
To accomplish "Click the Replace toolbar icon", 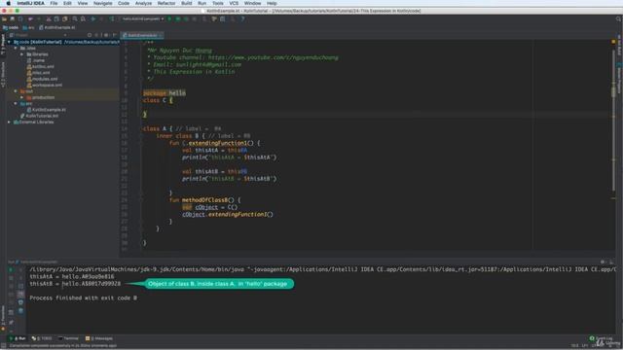I will tap(83, 18).
